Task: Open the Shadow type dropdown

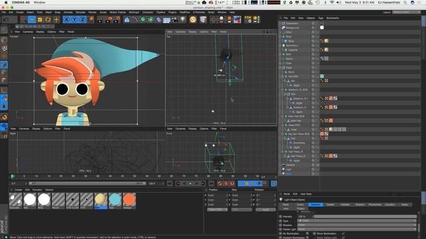Action: click(357, 225)
